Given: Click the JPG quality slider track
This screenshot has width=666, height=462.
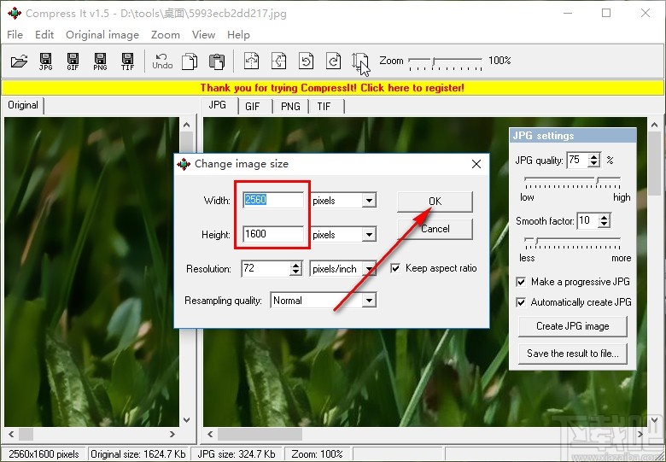Looking at the screenshot, I should [572, 179].
